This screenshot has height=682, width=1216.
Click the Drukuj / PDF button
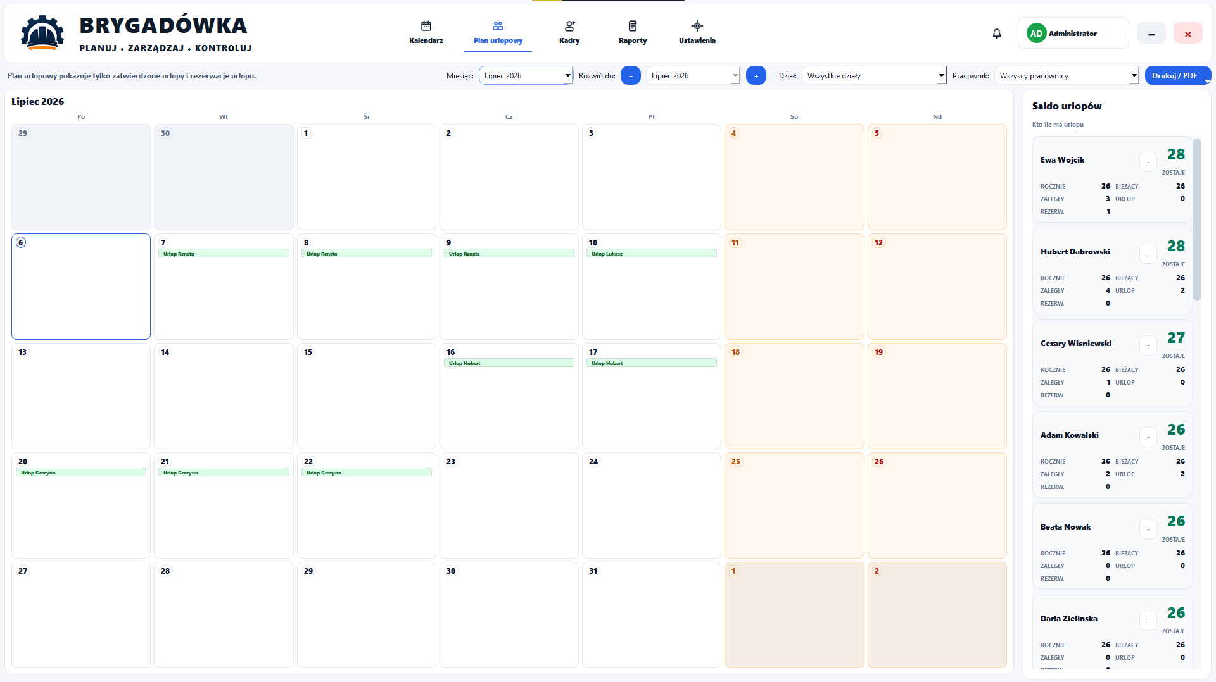point(1177,76)
